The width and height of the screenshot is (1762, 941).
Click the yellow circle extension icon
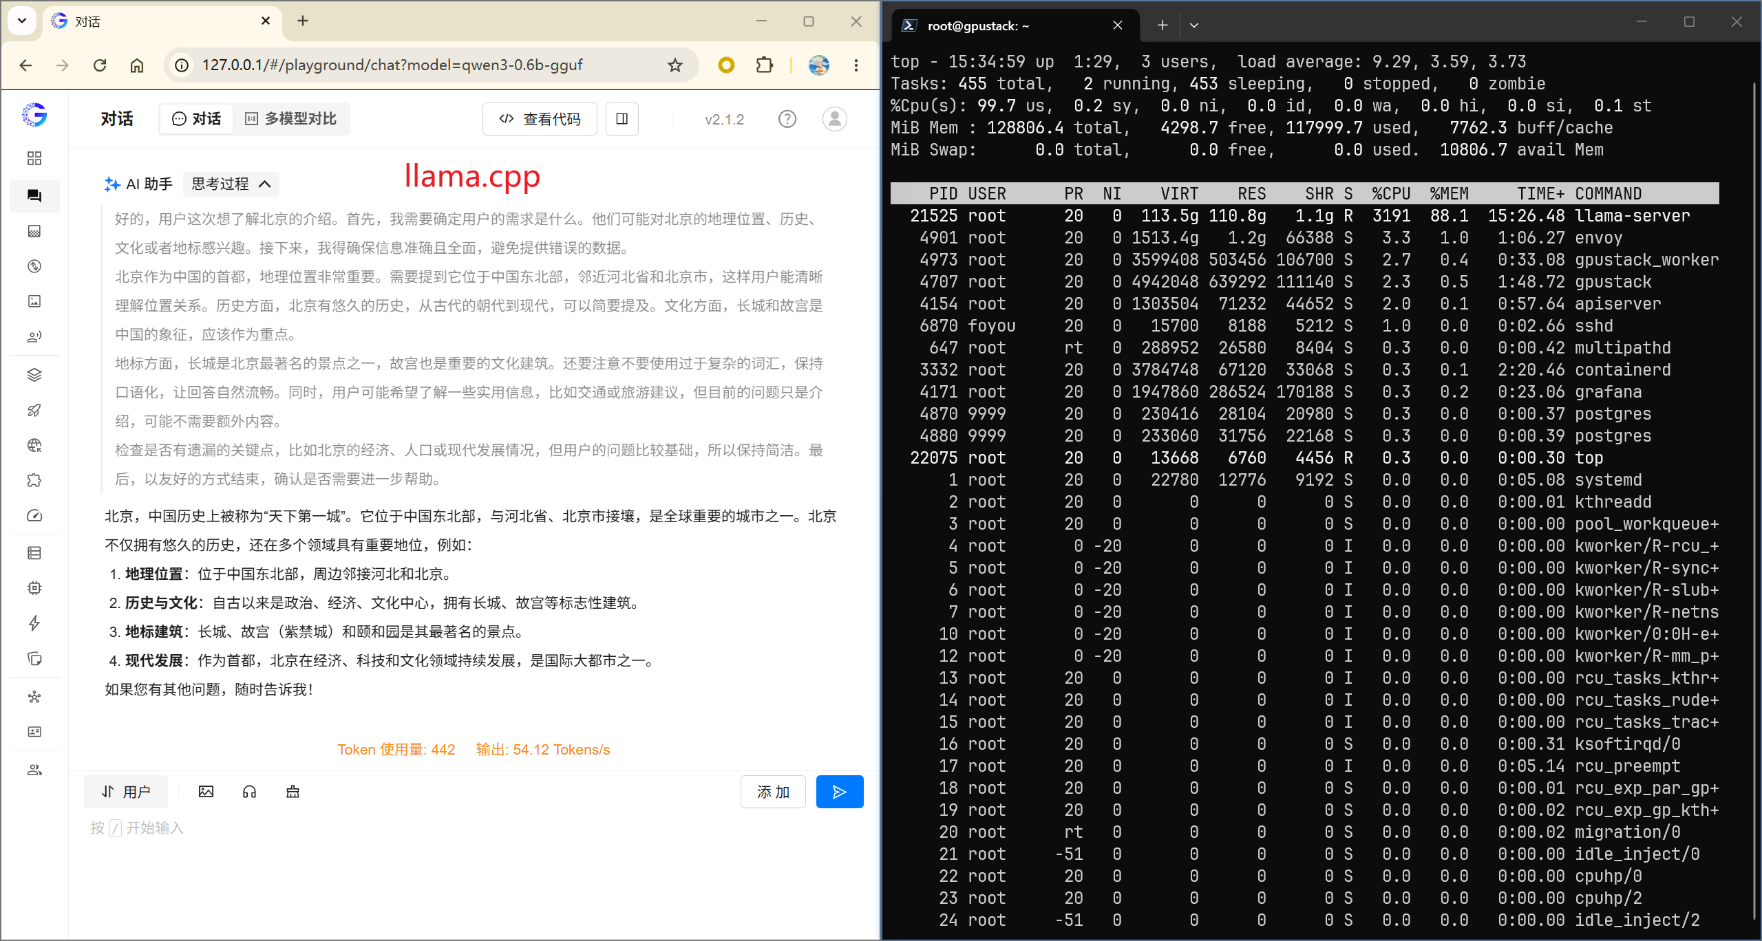(x=726, y=65)
